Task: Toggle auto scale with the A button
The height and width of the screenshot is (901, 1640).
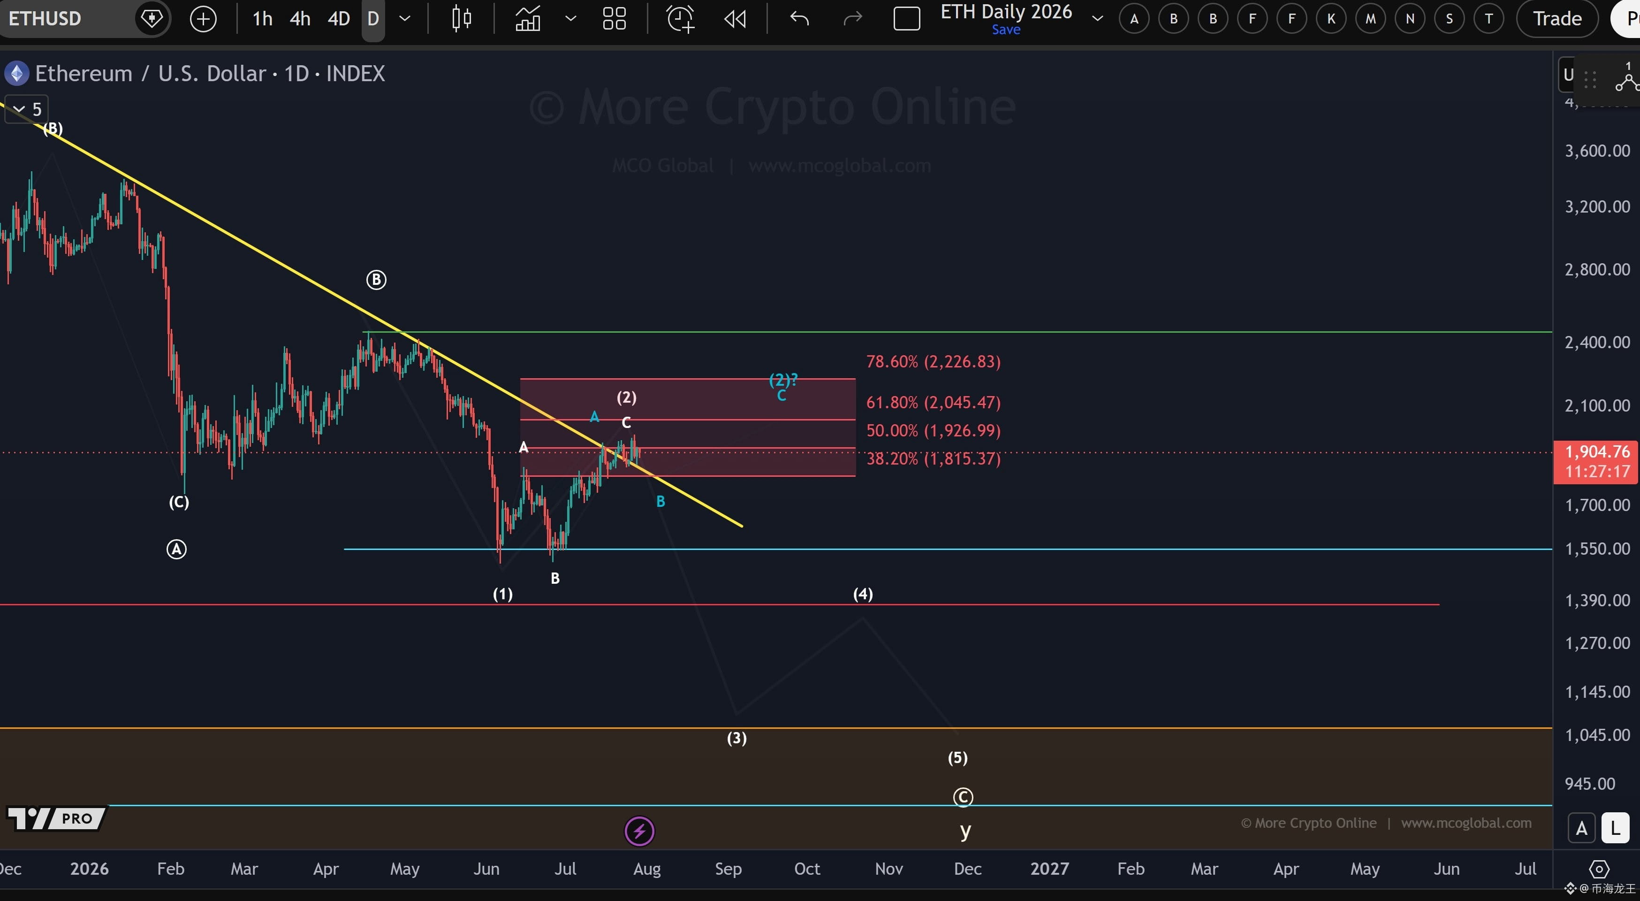Action: click(x=1581, y=828)
